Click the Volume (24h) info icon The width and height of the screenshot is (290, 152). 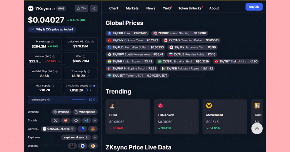tap(54, 56)
